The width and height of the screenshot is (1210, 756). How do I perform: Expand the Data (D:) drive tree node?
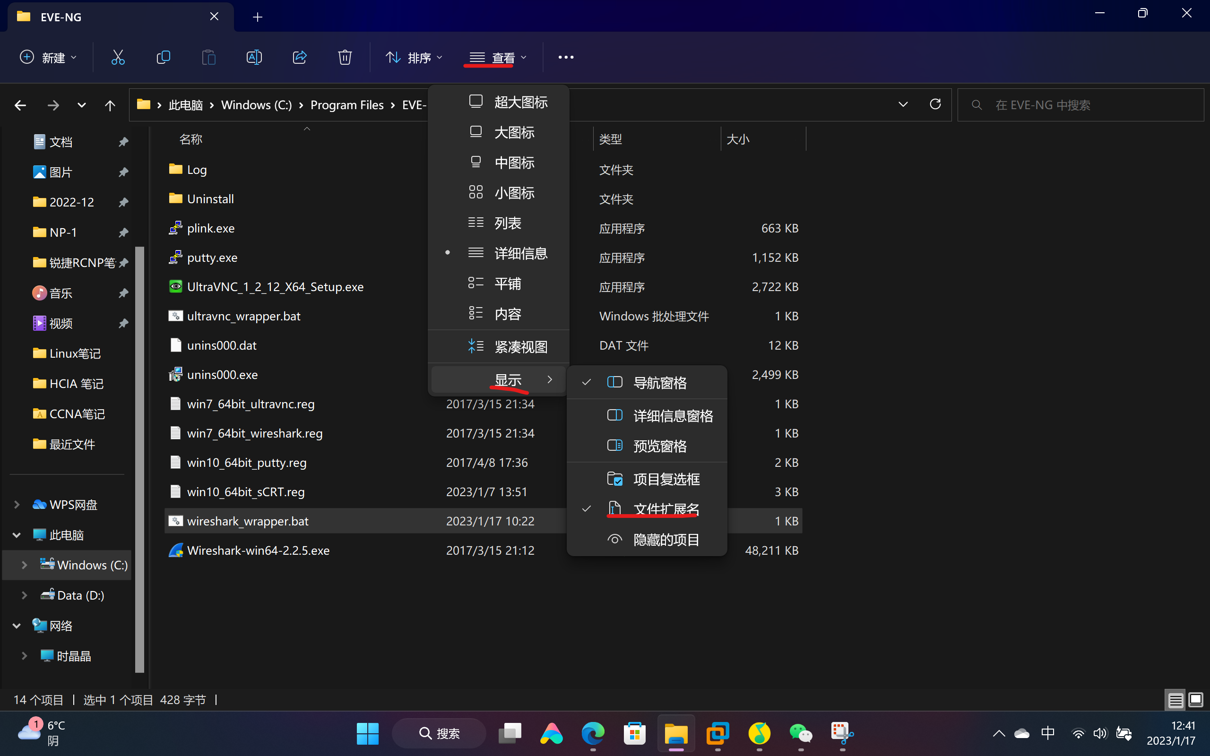coord(24,595)
